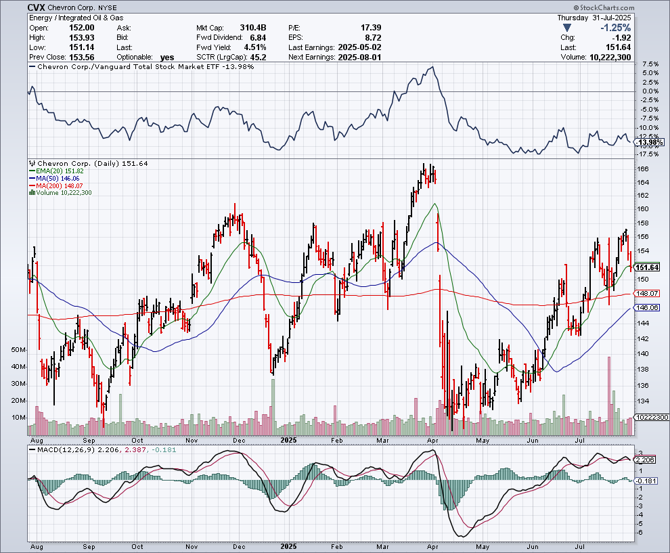Click the Optionable value yes

click(x=167, y=58)
